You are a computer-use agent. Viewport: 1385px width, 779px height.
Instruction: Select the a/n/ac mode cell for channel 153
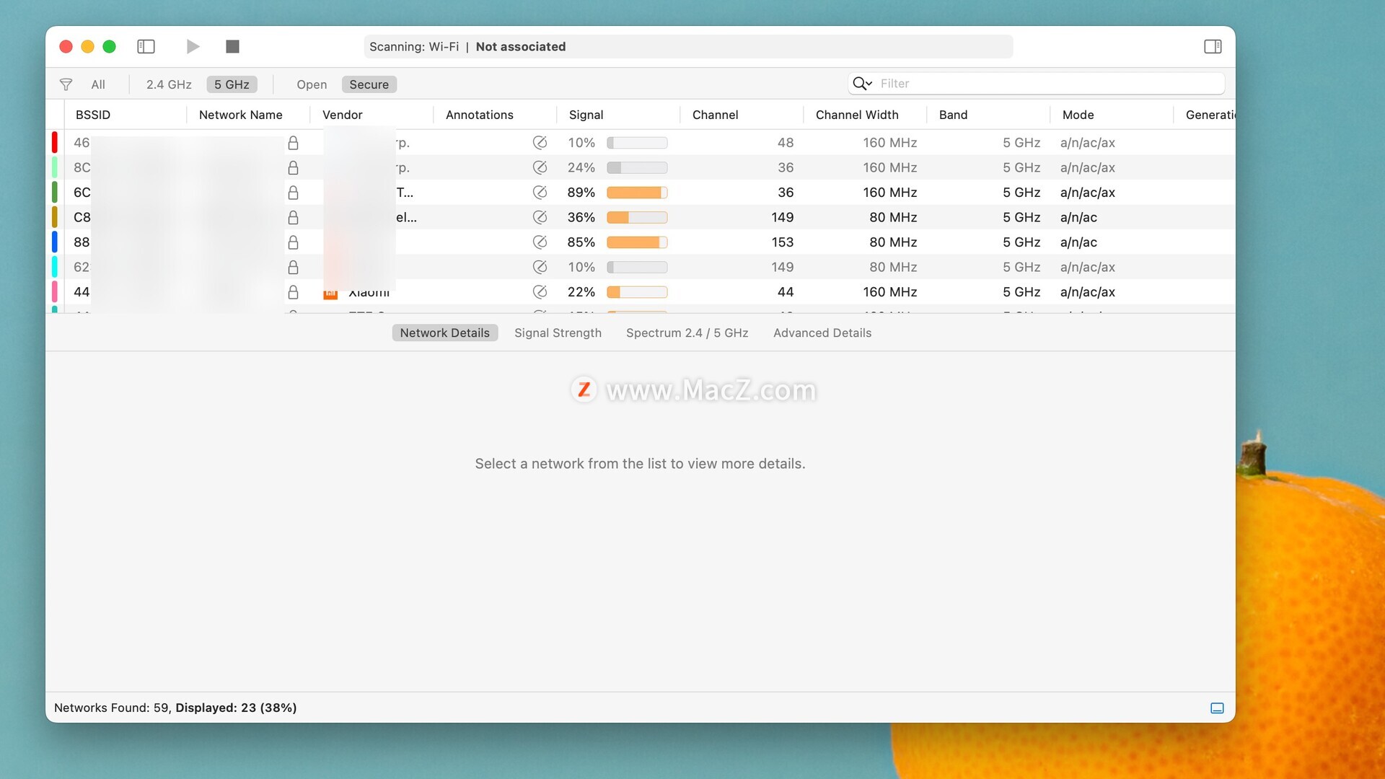coord(1078,242)
